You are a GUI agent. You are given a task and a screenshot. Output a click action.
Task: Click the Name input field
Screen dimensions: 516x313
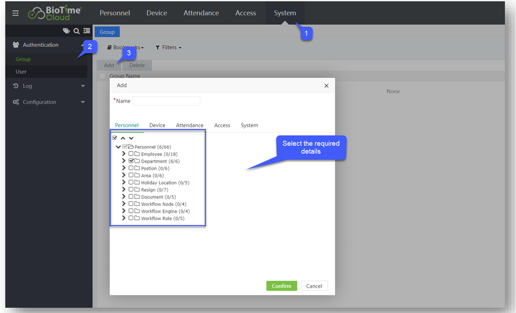(166, 101)
